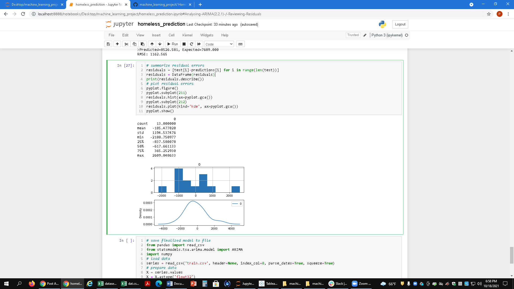Click the KDE density plot output
This screenshot has height=289, width=514.
(199, 213)
